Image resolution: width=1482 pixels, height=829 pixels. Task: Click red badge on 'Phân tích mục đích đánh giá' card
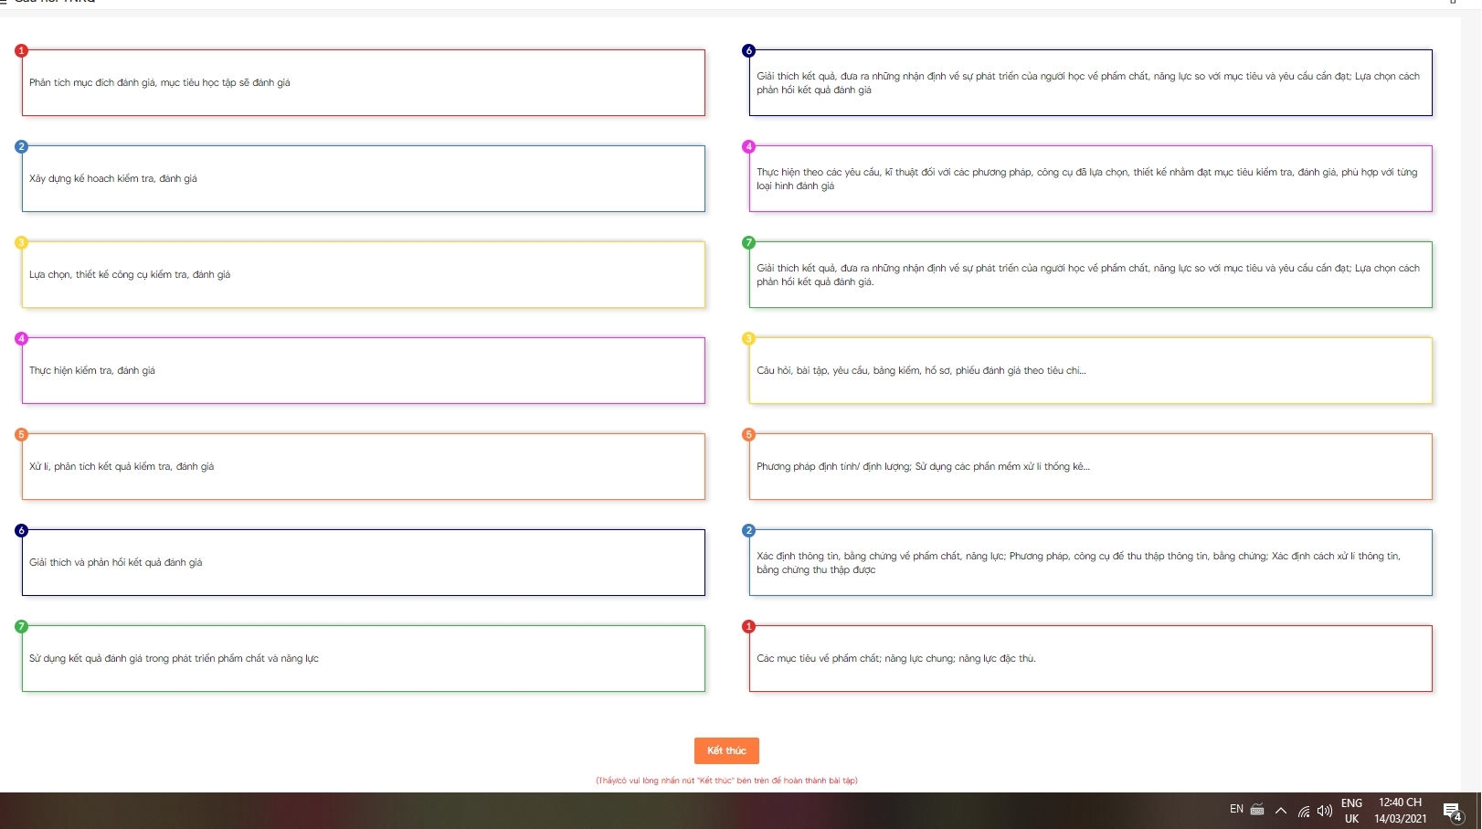[22, 50]
